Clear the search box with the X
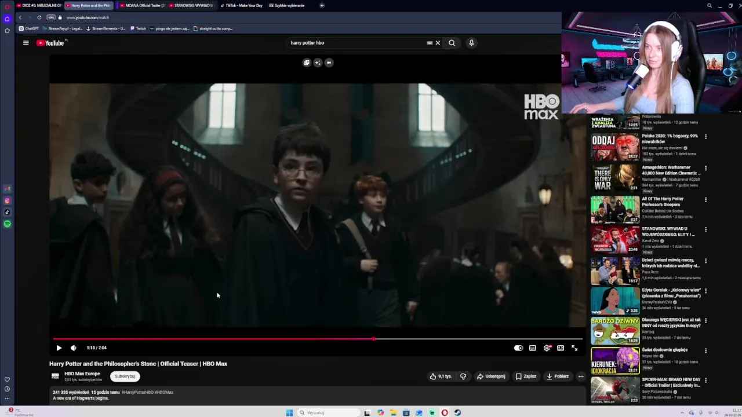Image resolution: width=742 pixels, height=417 pixels. pyautogui.click(x=438, y=43)
